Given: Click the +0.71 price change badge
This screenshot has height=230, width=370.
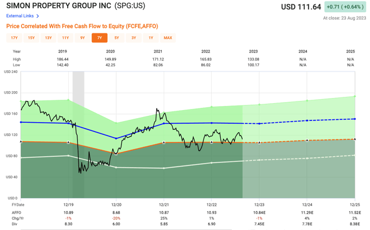Looking at the screenshot, I should point(345,7).
